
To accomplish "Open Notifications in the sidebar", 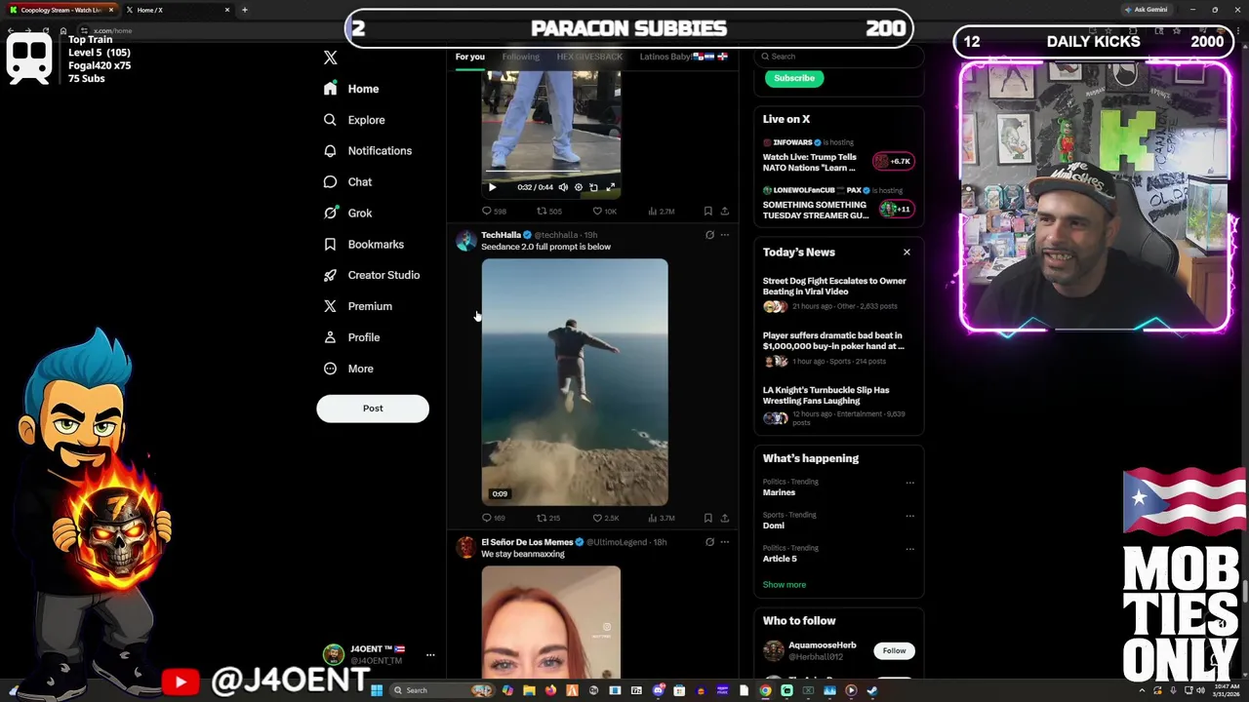I will 367,151.
